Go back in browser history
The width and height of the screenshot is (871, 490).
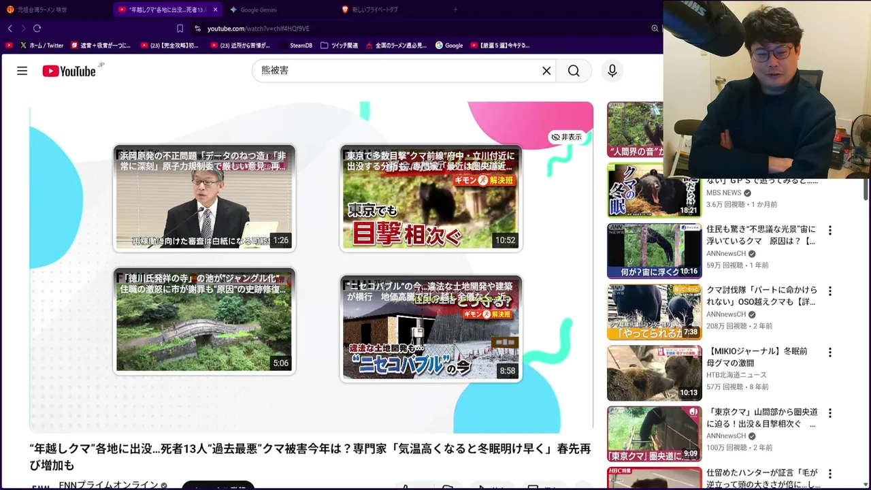click(10, 29)
